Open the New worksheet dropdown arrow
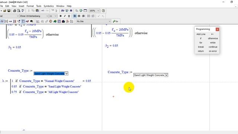238x134 pixels. 1,11
